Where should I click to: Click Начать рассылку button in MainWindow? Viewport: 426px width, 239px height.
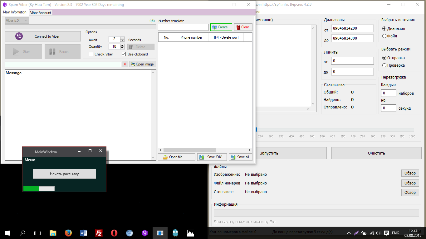pyautogui.click(x=64, y=174)
